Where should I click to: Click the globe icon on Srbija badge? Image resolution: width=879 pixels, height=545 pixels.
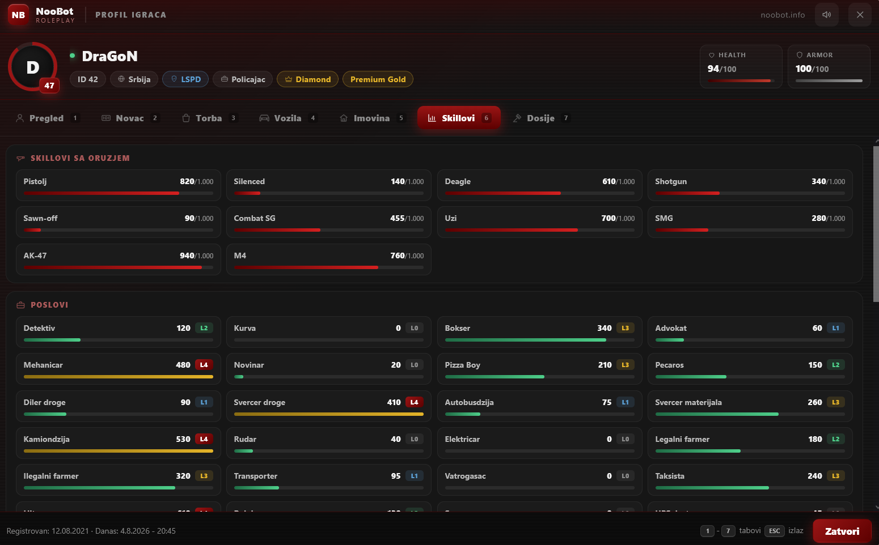[x=121, y=79]
